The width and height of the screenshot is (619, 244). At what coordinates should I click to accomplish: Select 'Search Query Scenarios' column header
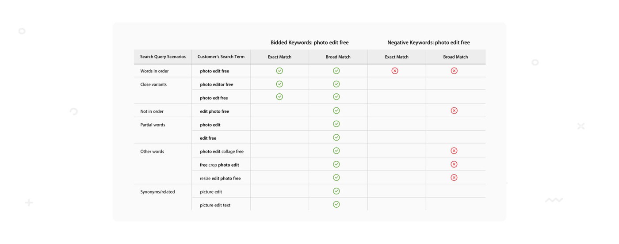(x=163, y=57)
